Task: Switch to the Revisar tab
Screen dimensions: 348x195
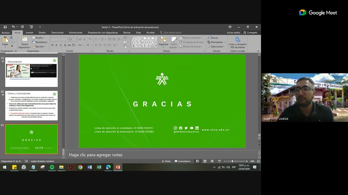Action: [127, 32]
